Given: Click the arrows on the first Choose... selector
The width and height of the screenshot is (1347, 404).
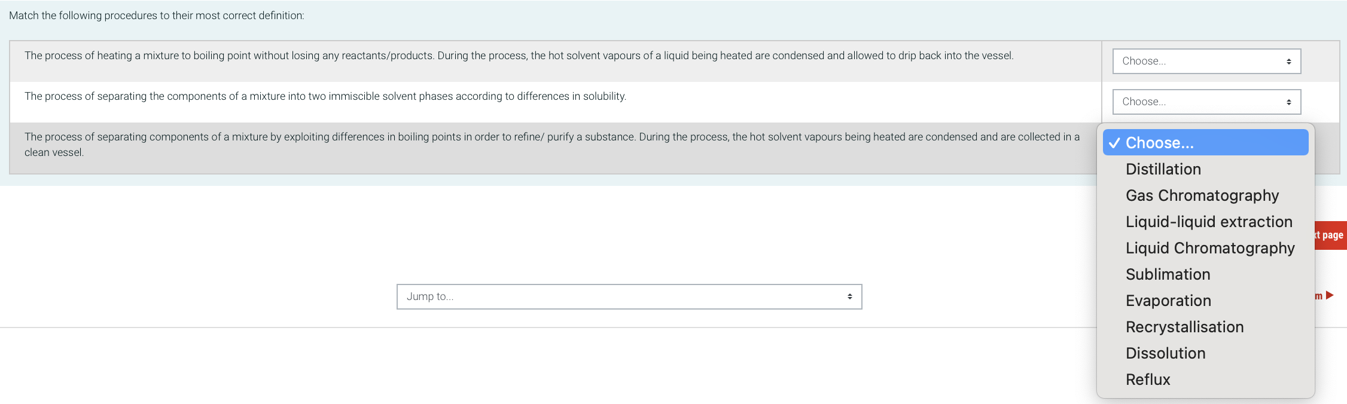Looking at the screenshot, I should (x=1288, y=61).
